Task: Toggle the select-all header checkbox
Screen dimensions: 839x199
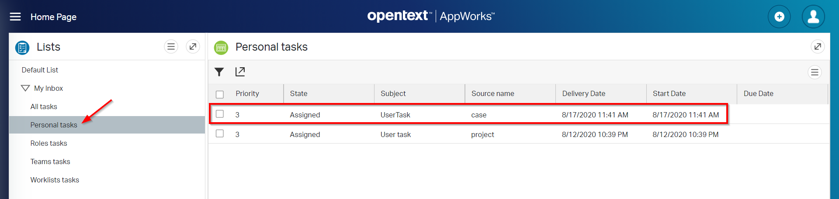Action: [220, 94]
